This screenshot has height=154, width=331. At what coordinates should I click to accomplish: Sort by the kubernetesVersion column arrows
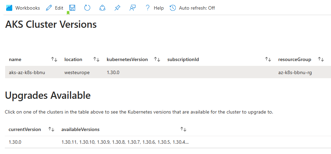157,59
